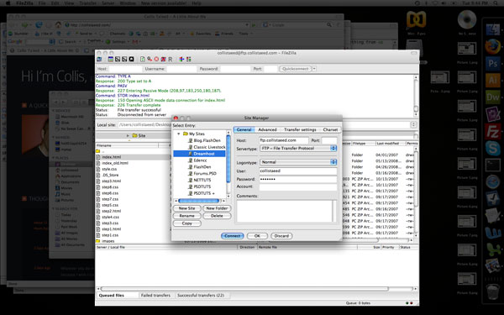Click the orange knot icon on desktop
This screenshot has height=315, width=504.
[416, 19]
